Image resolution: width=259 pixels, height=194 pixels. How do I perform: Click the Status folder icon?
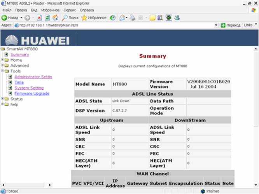tap(7, 99)
